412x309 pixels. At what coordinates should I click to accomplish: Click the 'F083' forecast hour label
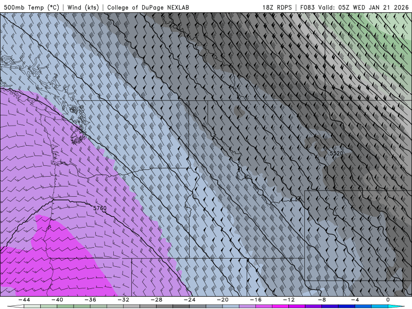[307, 7]
